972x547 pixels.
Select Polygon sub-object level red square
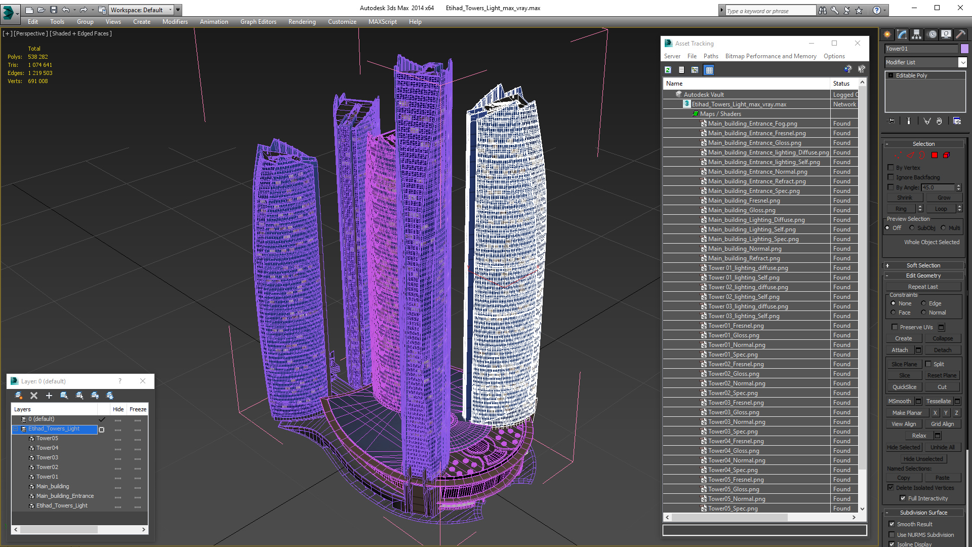pos(935,155)
